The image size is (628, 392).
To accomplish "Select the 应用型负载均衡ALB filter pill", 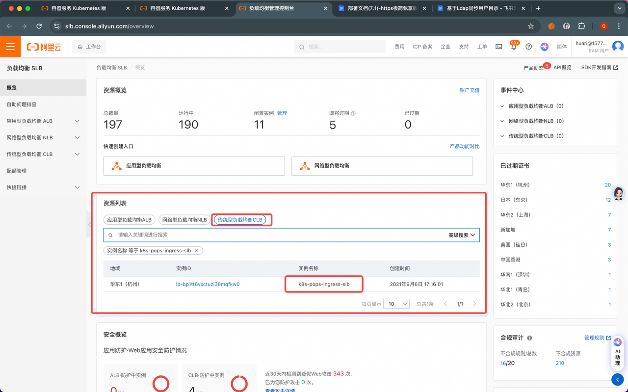I will click(x=129, y=220).
